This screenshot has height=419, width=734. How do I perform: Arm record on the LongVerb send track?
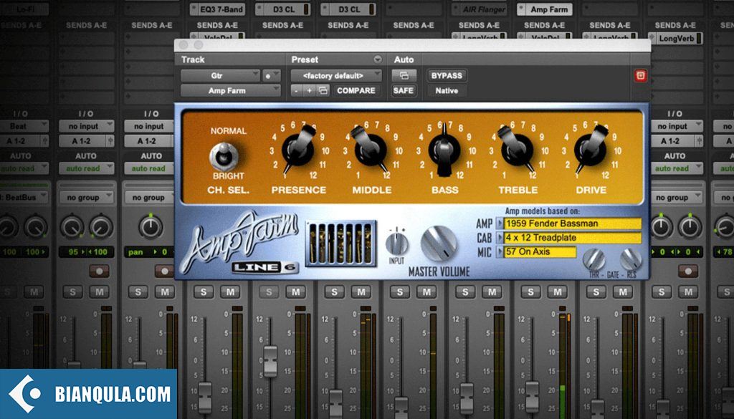pyautogui.click(x=687, y=271)
